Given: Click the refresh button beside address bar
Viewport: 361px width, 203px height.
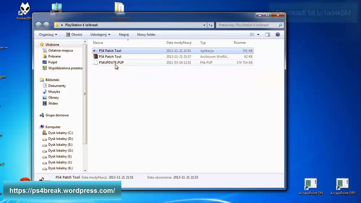Looking at the screenshot, I should (211, 25).
